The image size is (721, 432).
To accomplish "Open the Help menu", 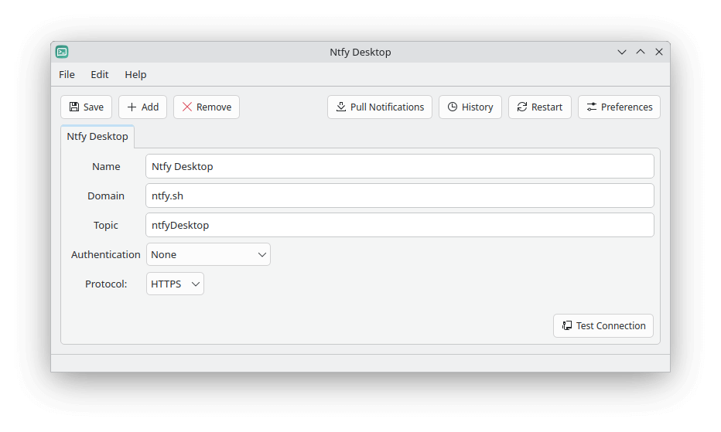I will (135, 75).
